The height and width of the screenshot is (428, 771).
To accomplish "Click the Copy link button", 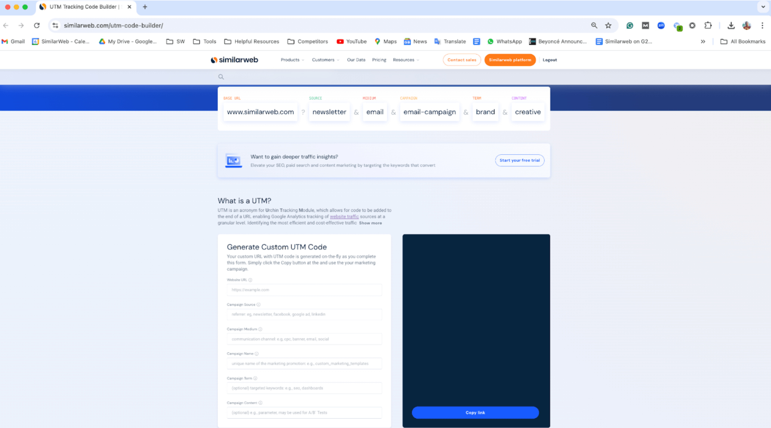I will [475, 412].
